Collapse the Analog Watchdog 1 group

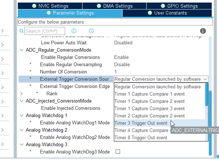tap(21, 116)
